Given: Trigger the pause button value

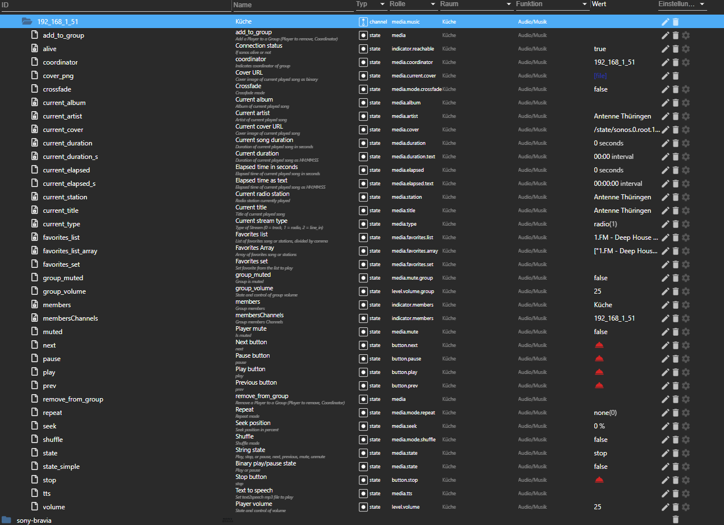Looking at the screenshot, I should [x=599, y=358].
